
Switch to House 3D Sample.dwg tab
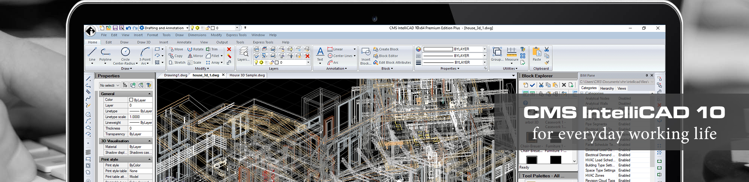(247, 75)
